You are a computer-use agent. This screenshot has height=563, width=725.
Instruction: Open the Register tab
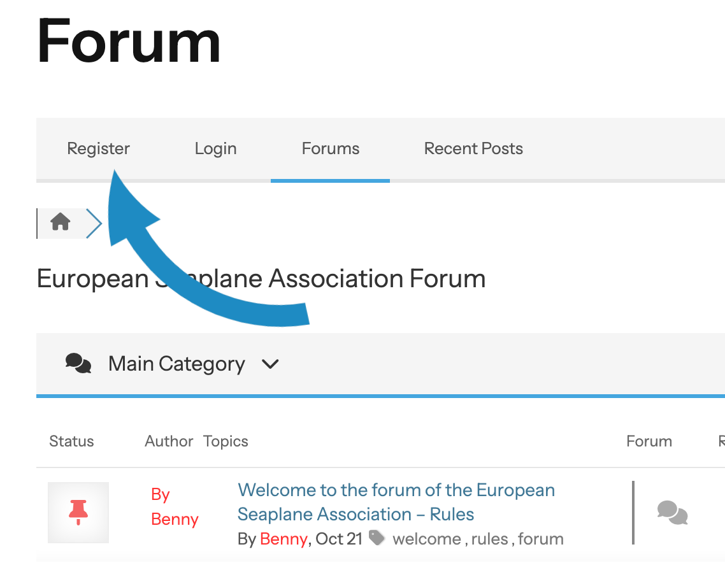[99, 148]
